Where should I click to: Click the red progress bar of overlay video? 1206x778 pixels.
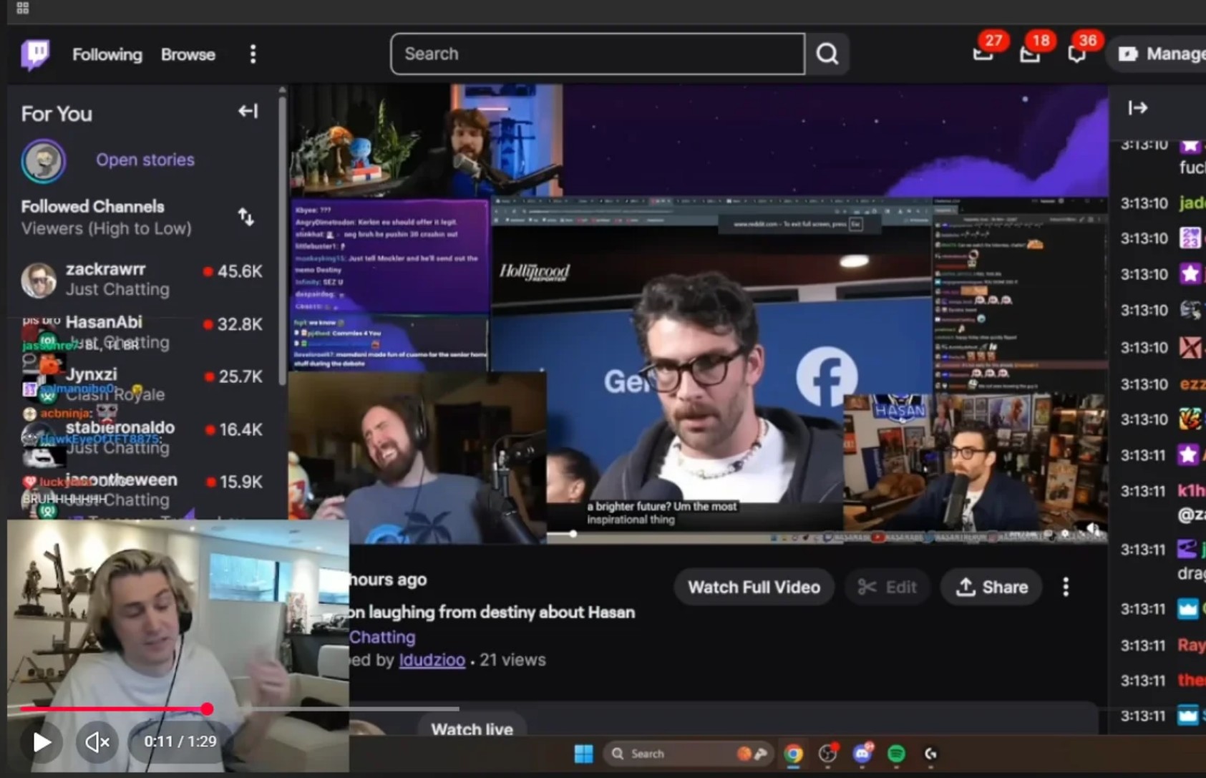[115, 709]
